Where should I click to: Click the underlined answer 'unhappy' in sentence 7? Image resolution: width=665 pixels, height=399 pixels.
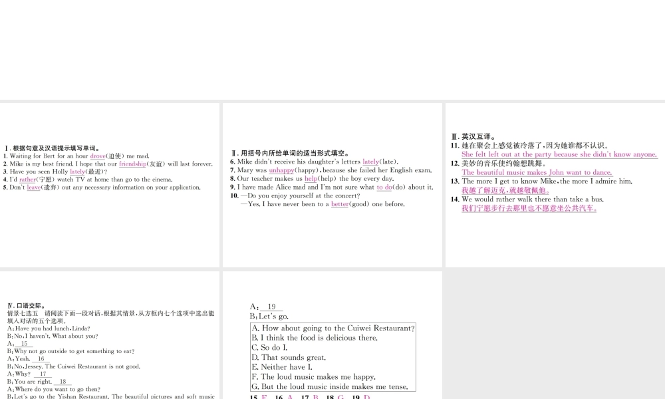281,170
